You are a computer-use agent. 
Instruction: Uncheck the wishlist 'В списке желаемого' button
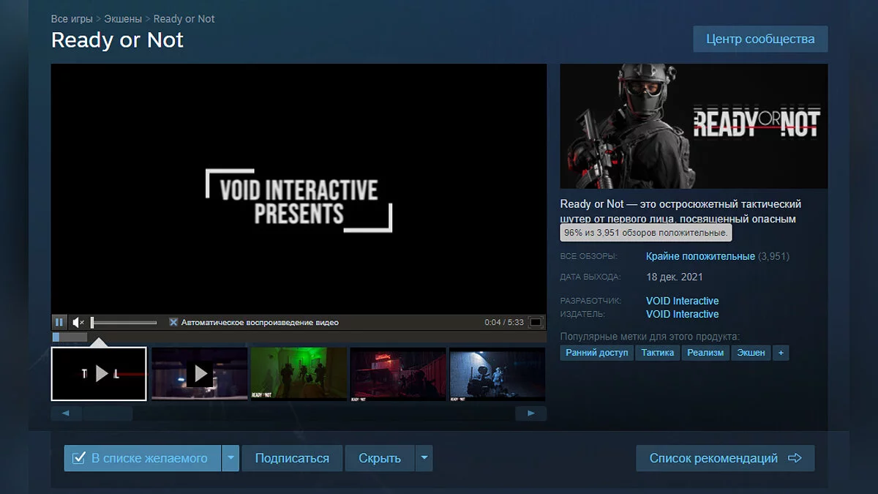point(142,458)
